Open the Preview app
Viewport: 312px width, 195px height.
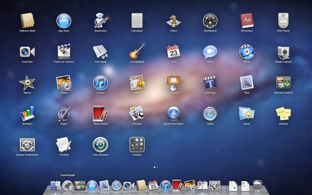point(137,114)
